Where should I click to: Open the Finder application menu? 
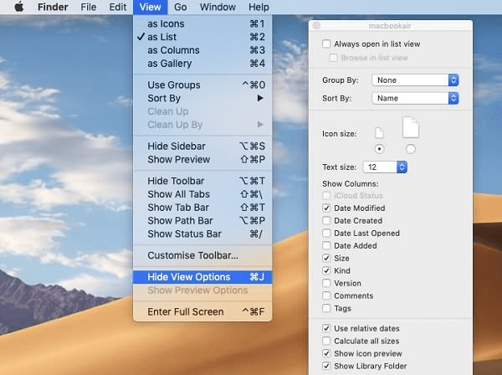[x=53, y=7]
